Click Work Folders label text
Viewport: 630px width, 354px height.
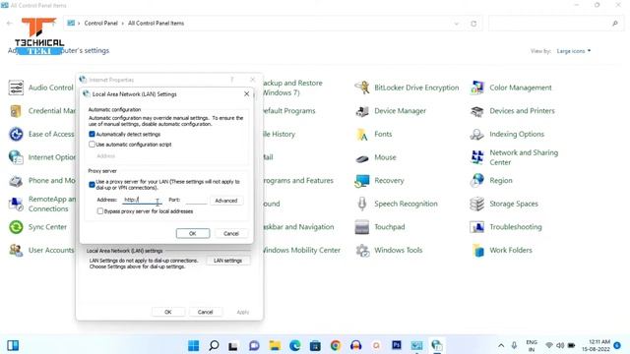(x=511, y=250)
